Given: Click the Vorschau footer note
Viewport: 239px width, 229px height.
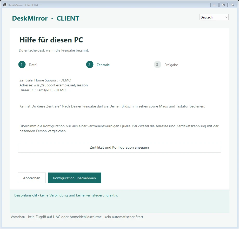Looking at the screenshot, I should click(77, 217).
